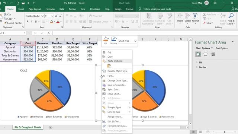Screen dimensions: 238x134
Task: Open the Formulas tab
Action: [x=50, y=9]
